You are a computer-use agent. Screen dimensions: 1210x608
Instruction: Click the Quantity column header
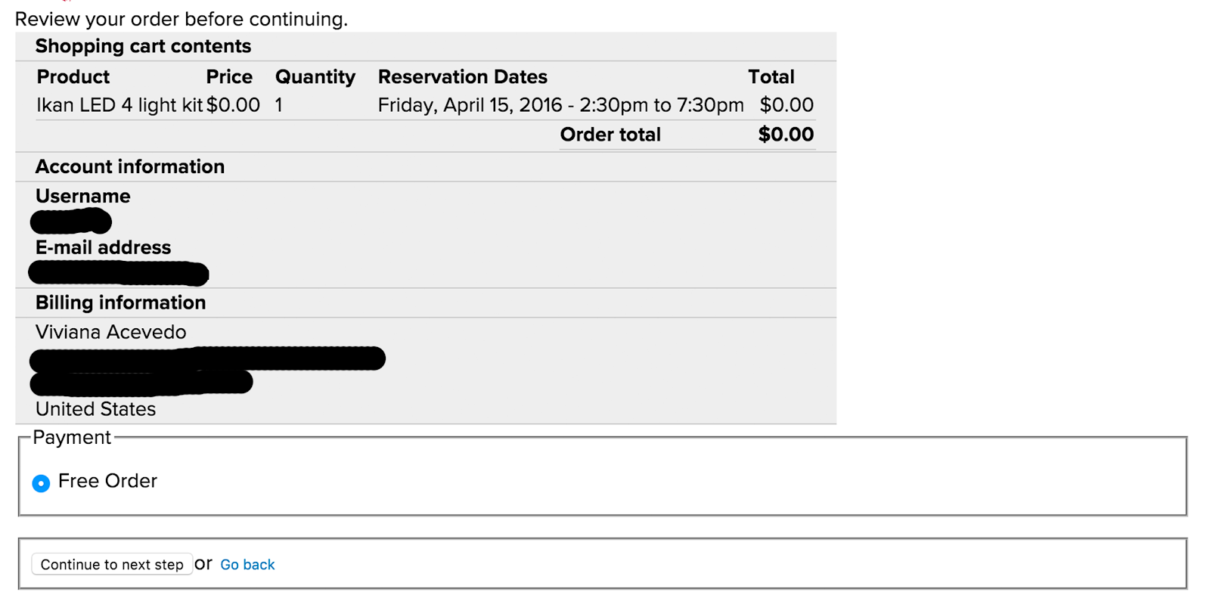[x=315, y=77]
